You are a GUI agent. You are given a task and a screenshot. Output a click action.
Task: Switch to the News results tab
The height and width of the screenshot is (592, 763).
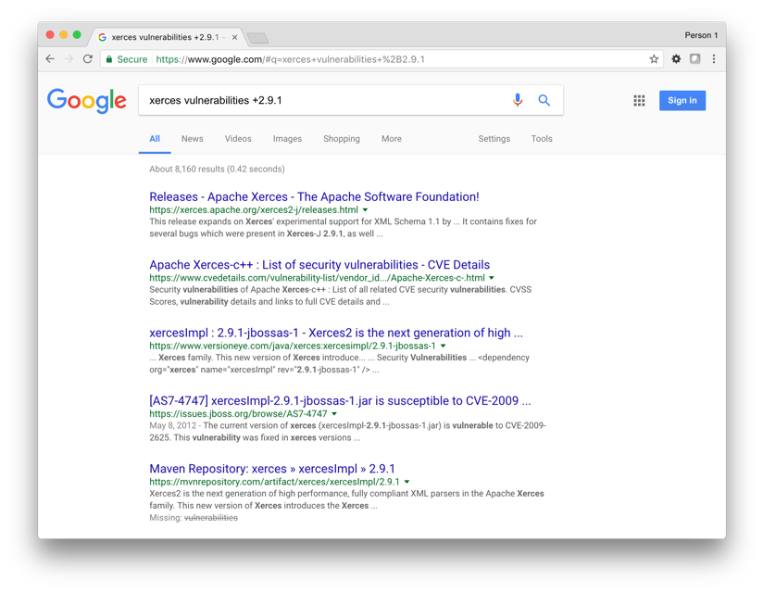coord(192,139)
